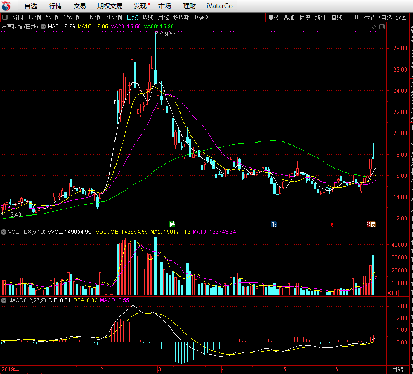
Task: Click the 2019年 timeline label
Action: (x=11, y=369)
